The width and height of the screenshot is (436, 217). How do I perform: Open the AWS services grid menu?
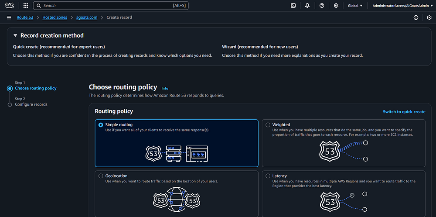26,6
